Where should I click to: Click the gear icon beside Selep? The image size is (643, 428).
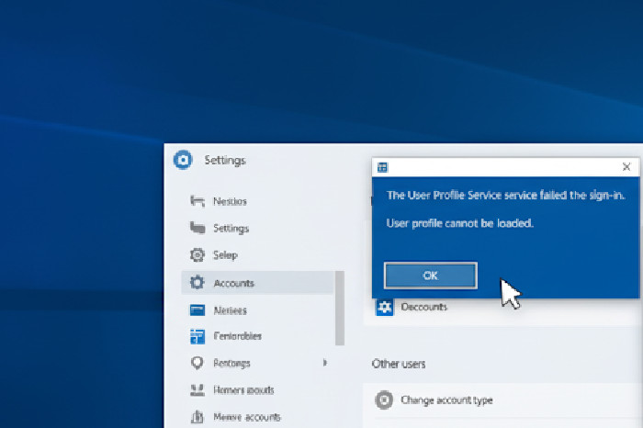tap(197, 255)
